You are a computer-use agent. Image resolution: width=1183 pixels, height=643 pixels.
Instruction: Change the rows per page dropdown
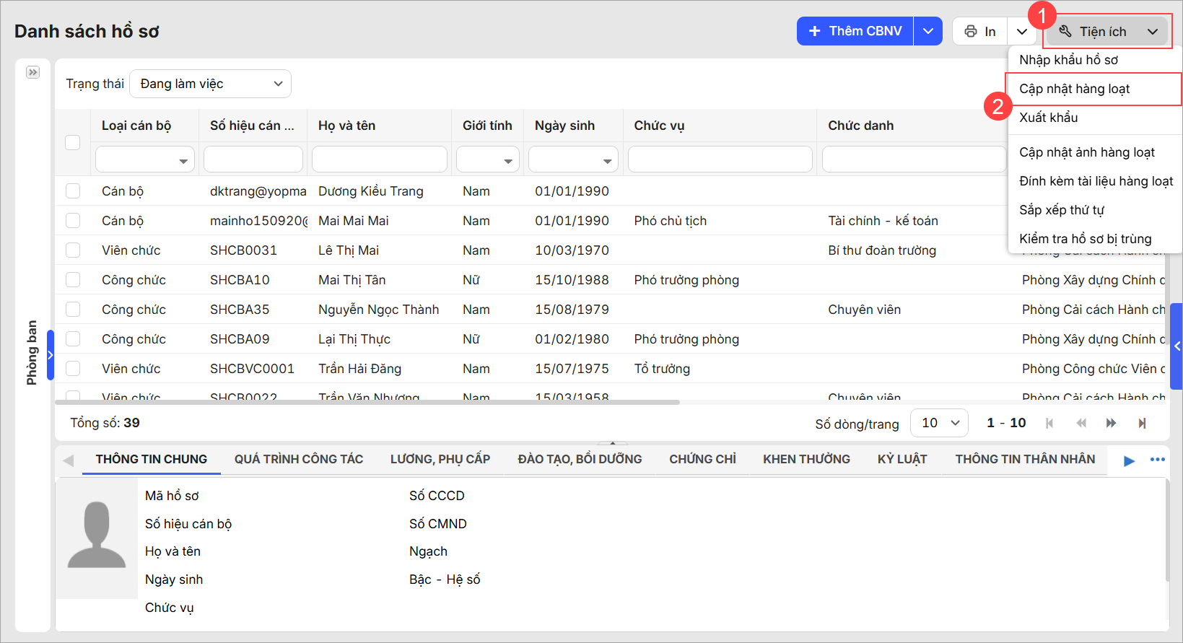[x=940, y=423]
